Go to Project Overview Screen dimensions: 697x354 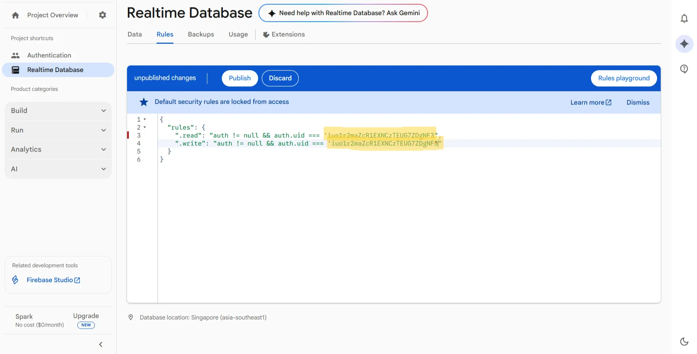coord(53,15)
